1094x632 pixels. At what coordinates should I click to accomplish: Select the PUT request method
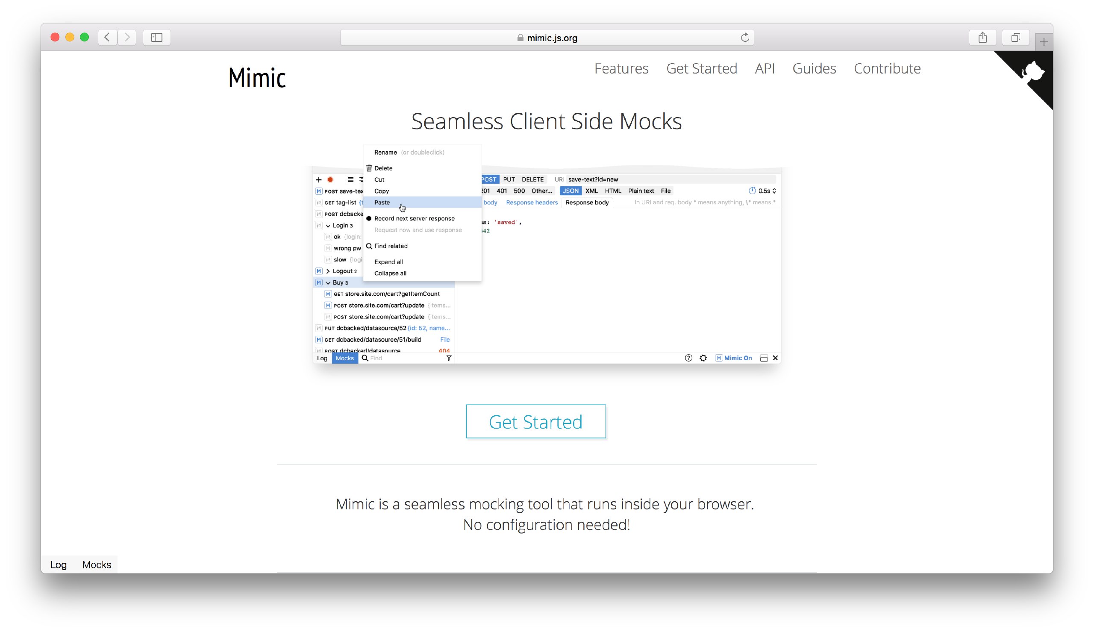click(x=509, y=179)
